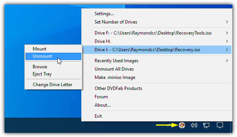
Task: Open the Set Number of Drives submenu
Action: (x=156, y=22)
